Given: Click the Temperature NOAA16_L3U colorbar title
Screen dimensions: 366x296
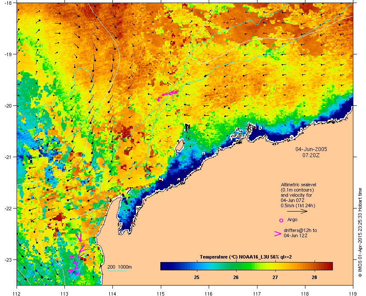Looking at the screenshot, I should tap(246, 257).
